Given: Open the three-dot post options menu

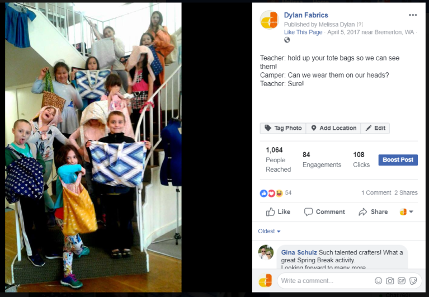Looking at the screenshot, I should tap(413, 15).
